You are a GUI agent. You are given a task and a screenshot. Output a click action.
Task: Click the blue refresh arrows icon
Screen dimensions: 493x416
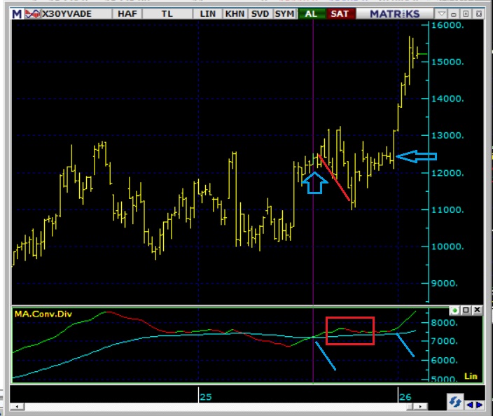456,403
